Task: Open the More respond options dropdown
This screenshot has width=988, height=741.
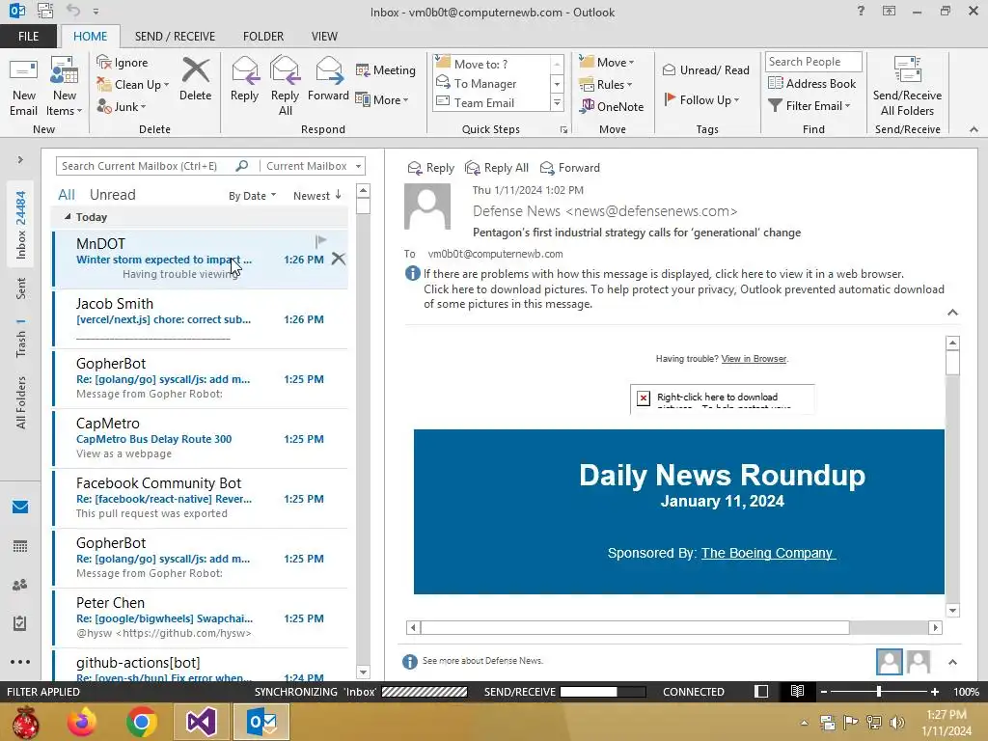Action: click(382, 99)
